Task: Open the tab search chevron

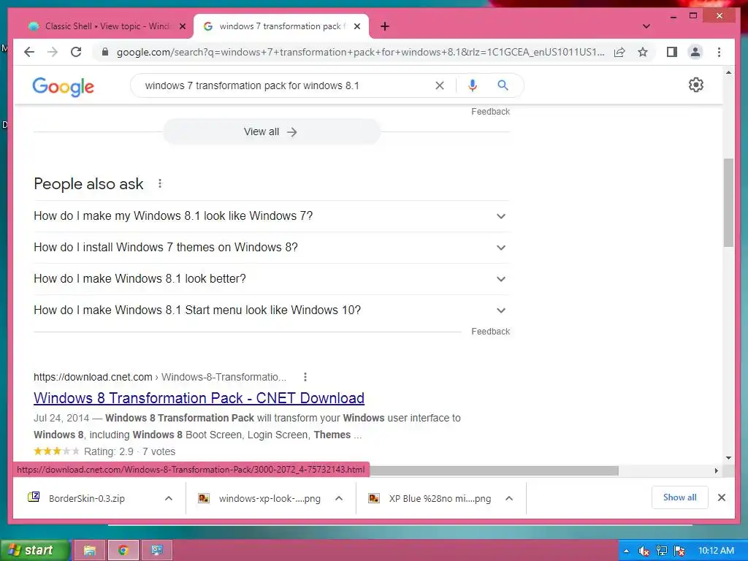Action: tap(646, 26)
